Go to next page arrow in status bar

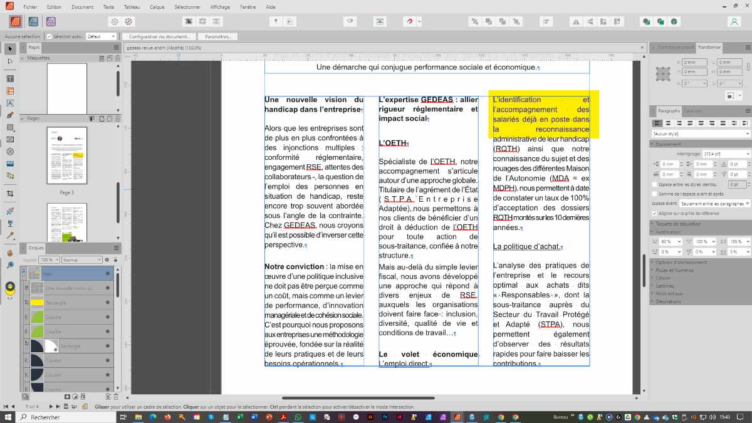click(x=51, y=406)
